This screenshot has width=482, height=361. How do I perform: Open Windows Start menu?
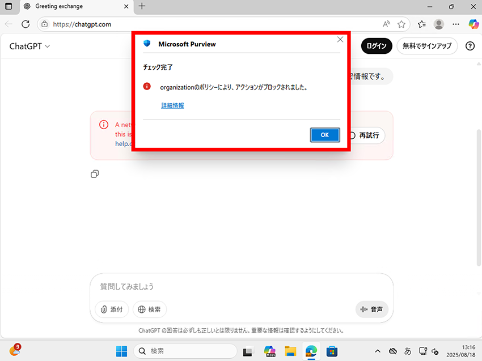121,351
